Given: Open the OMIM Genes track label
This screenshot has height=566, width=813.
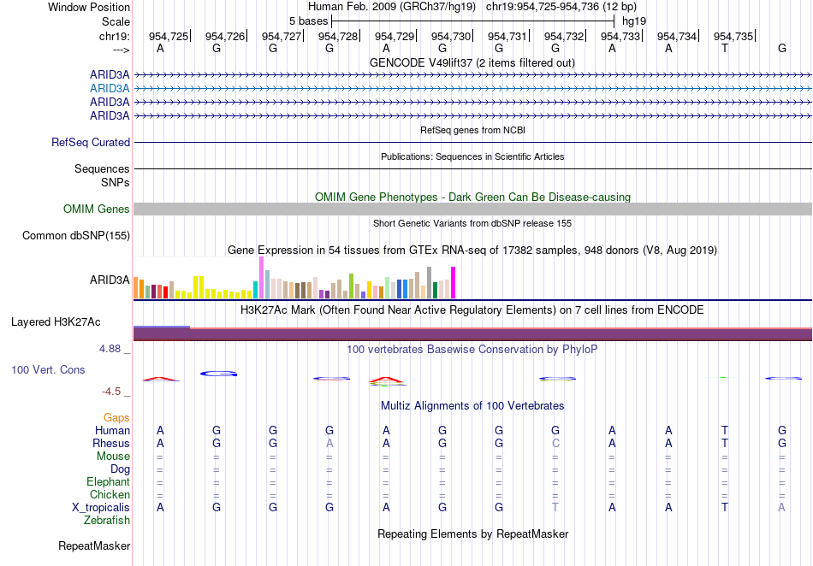Looking at the screenshot, I should pyautogui.click(x=97, y=209).
